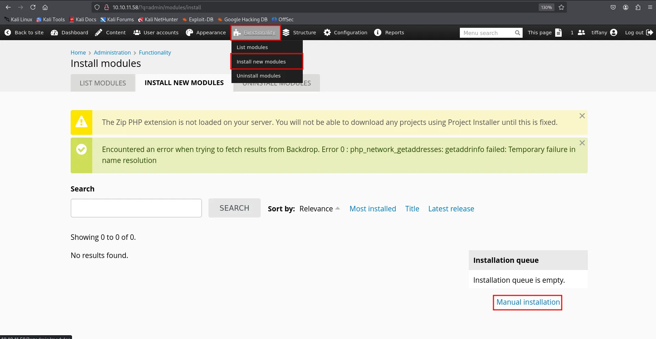Dismiss the Backdrop fetch error message
This screenshot has width=656, height=339.
click(582, 143)
